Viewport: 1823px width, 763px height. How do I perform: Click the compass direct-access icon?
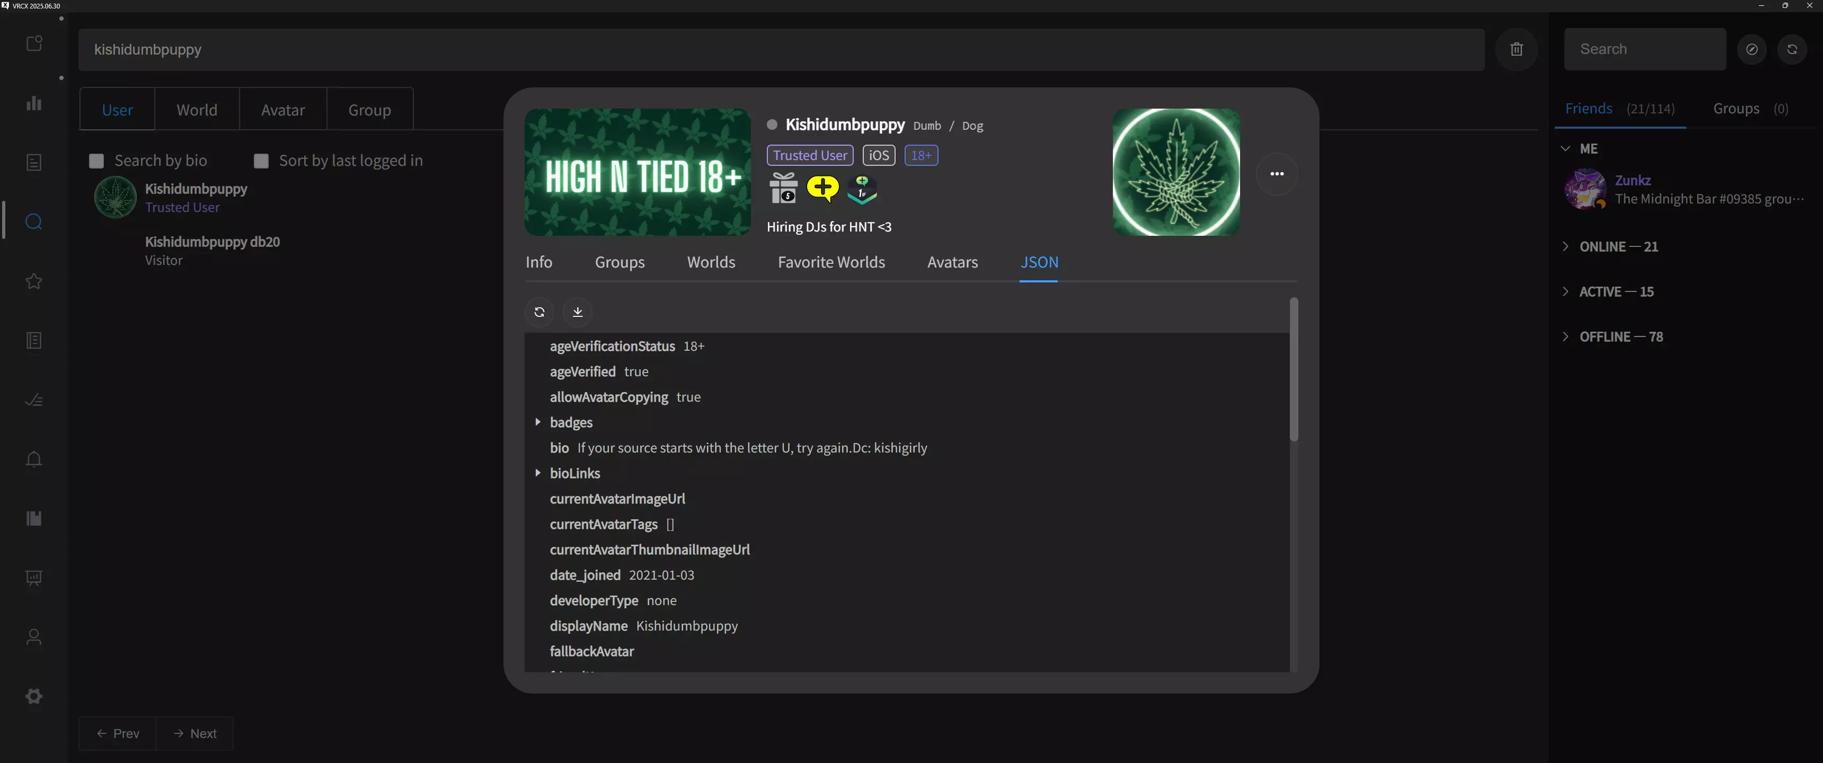click(1751, 50)
